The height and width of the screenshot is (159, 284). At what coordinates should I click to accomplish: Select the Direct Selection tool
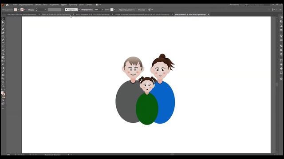point(3,23)
